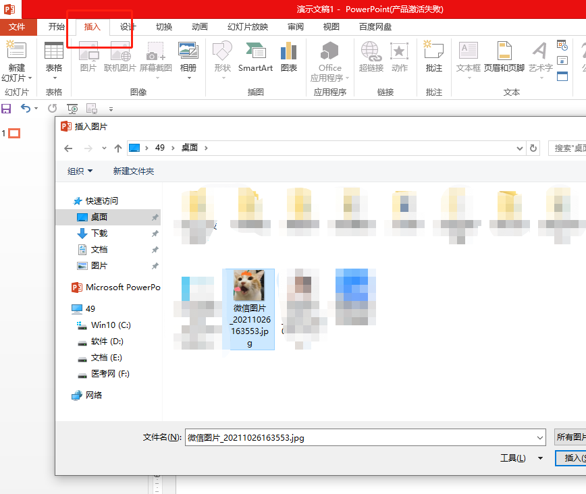Start slideshow from beginning icon
586x494 pixels.
click(x=72, y=109)
